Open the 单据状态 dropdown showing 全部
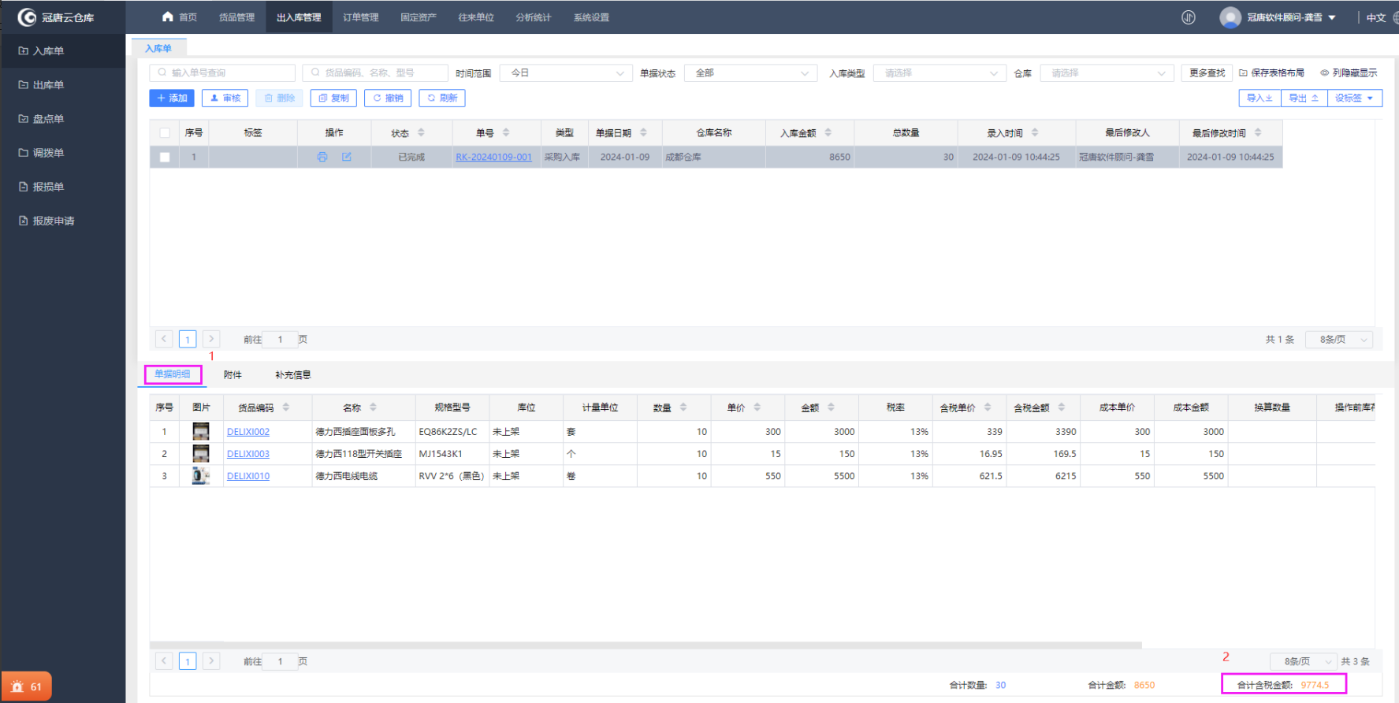This screenshot has width=1399, height=703. pyautogui.click(x=751, y=73)
